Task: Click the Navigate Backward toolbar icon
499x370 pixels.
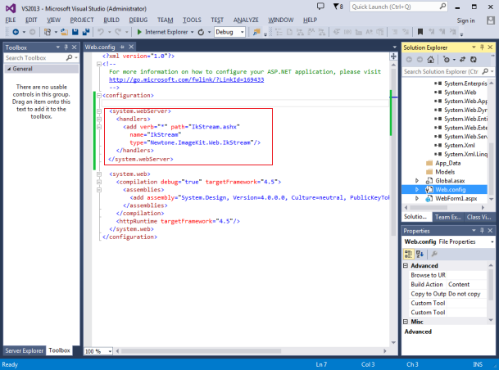Action: tap(16, 32)
